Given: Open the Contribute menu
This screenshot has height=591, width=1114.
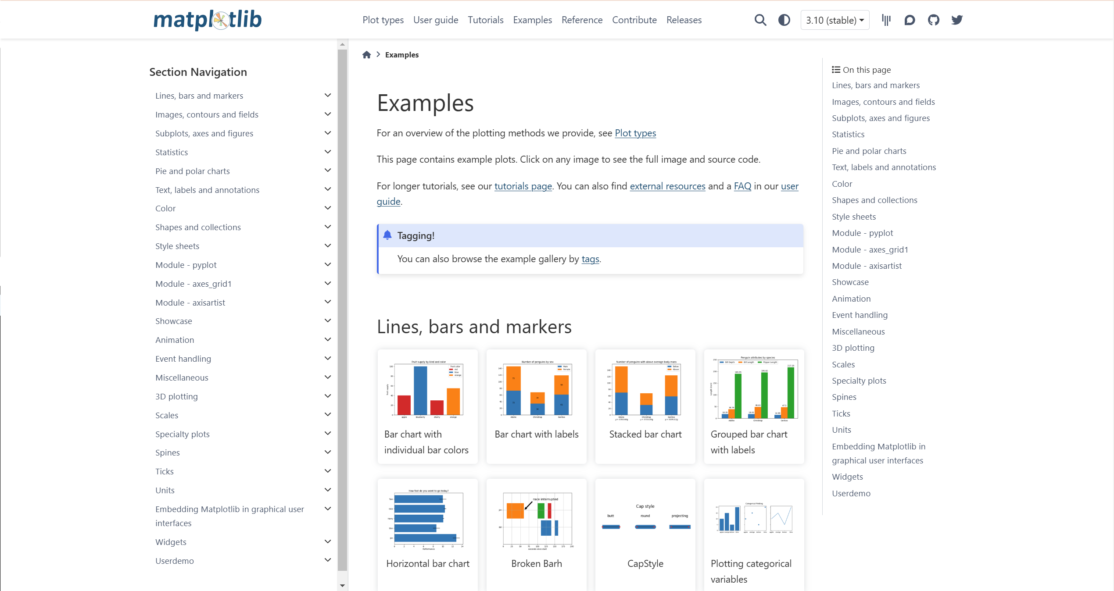Looking at the screenshot, I should pos(634,20).
